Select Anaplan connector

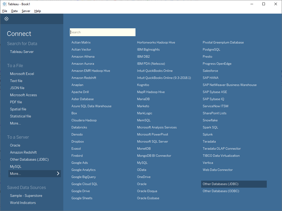point(77,85)
